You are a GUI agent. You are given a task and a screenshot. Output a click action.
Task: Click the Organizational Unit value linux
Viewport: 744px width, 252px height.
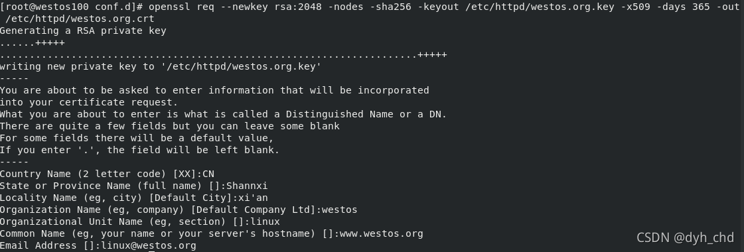pyautogui.click(x=265, y=221)
